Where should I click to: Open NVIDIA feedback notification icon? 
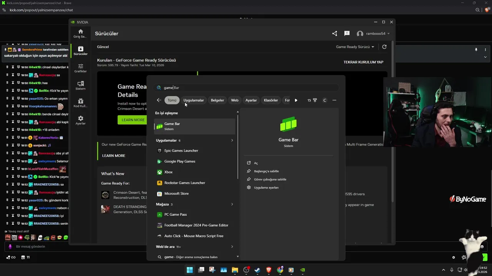(347, 34)
